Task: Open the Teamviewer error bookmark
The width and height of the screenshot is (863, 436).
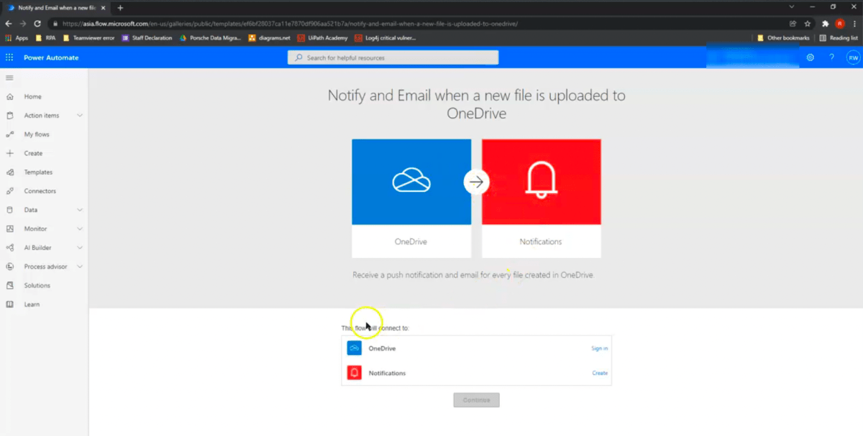Action: pyautogui.click(x=88, y=38)
